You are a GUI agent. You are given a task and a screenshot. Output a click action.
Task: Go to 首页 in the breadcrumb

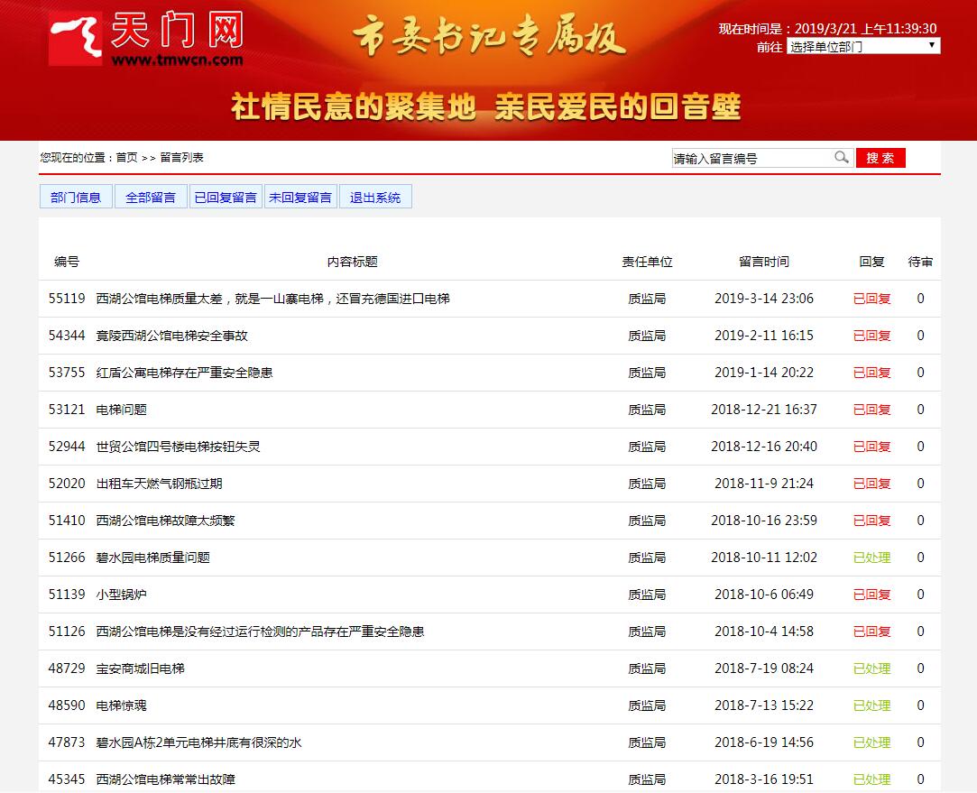[126, 157]
